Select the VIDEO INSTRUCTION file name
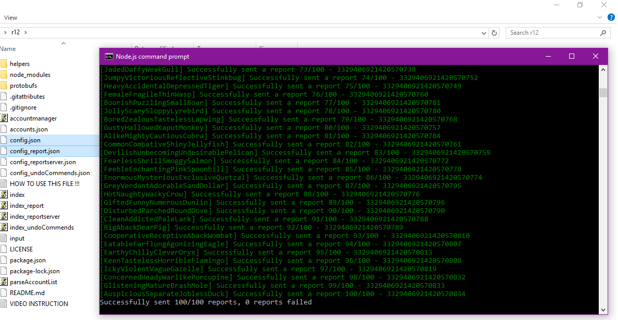Viewport: 618px width, 320px height. pyautogui.click(x=39, y=304)
